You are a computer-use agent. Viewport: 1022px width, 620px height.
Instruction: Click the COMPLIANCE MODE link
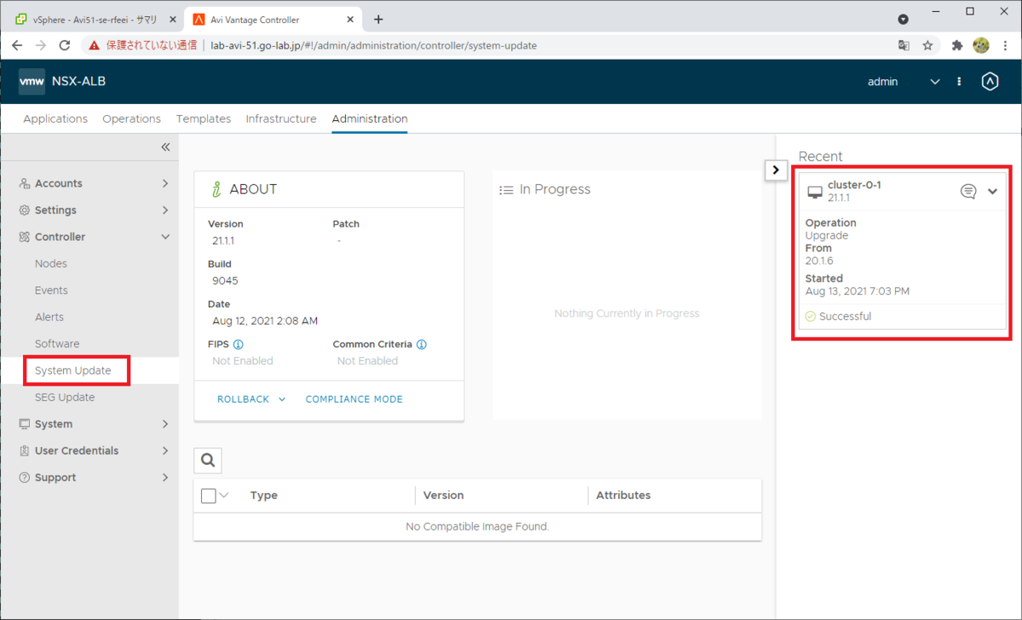[x=354, y=399]
